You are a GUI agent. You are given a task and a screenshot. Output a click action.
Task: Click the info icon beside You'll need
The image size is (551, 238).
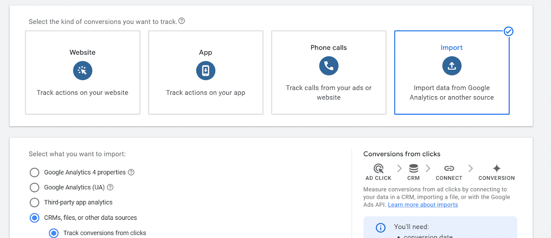point(381,228)
